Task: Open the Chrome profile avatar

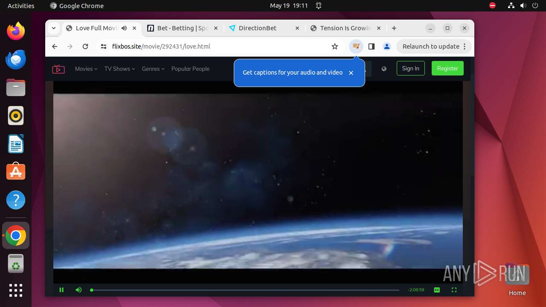Action: coord(387,46)
